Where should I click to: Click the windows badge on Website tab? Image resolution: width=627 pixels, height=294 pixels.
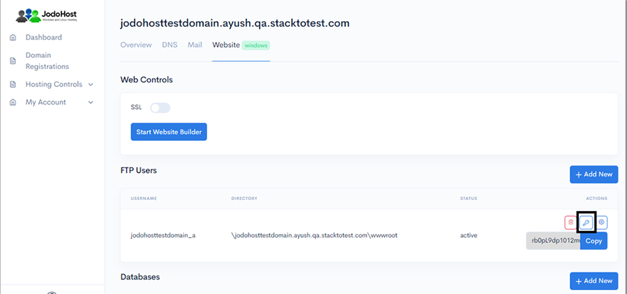(256, 45)
